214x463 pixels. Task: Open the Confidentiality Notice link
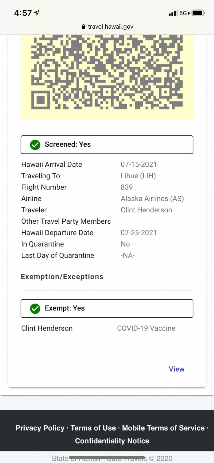(112, 441)
